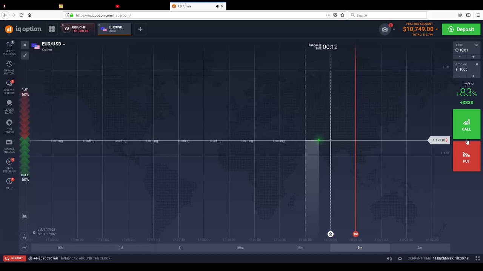This screenshot has height=271, width=483.
Task: Open the Help section
Action: tap(9, 183)
